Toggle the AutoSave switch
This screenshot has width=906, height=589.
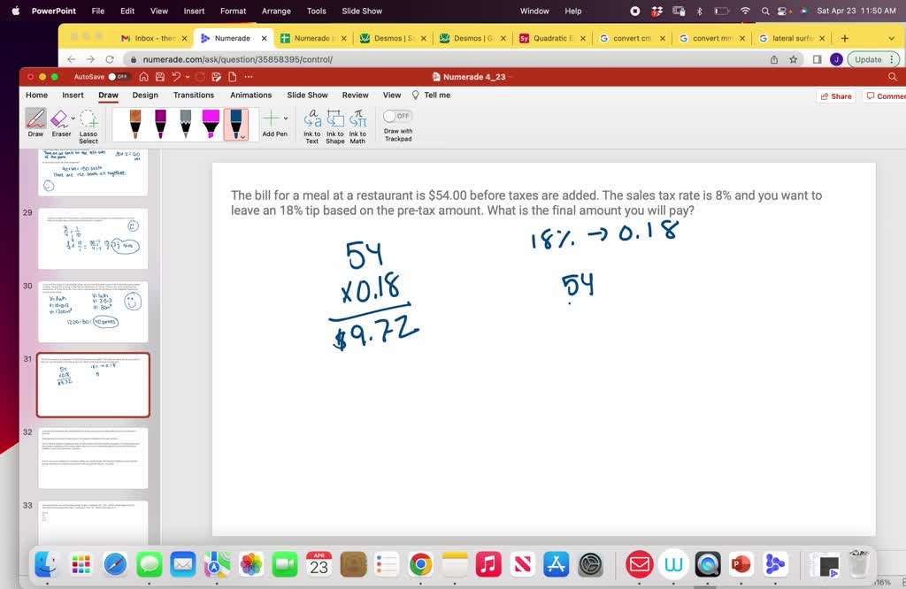point(117,77)
